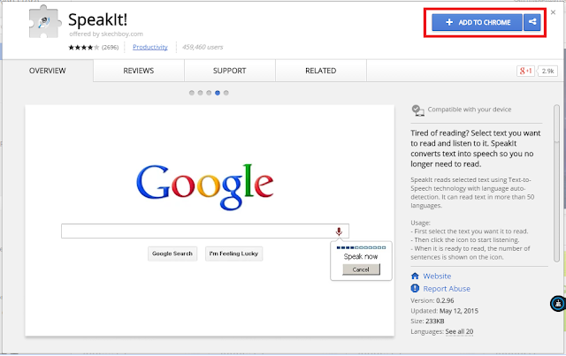Open the See all 20 languages link
This screenshot has width=566, height=356.
[459, 331]
